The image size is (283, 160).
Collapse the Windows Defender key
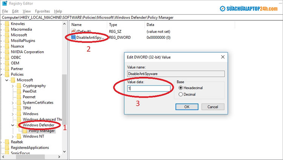12,125
